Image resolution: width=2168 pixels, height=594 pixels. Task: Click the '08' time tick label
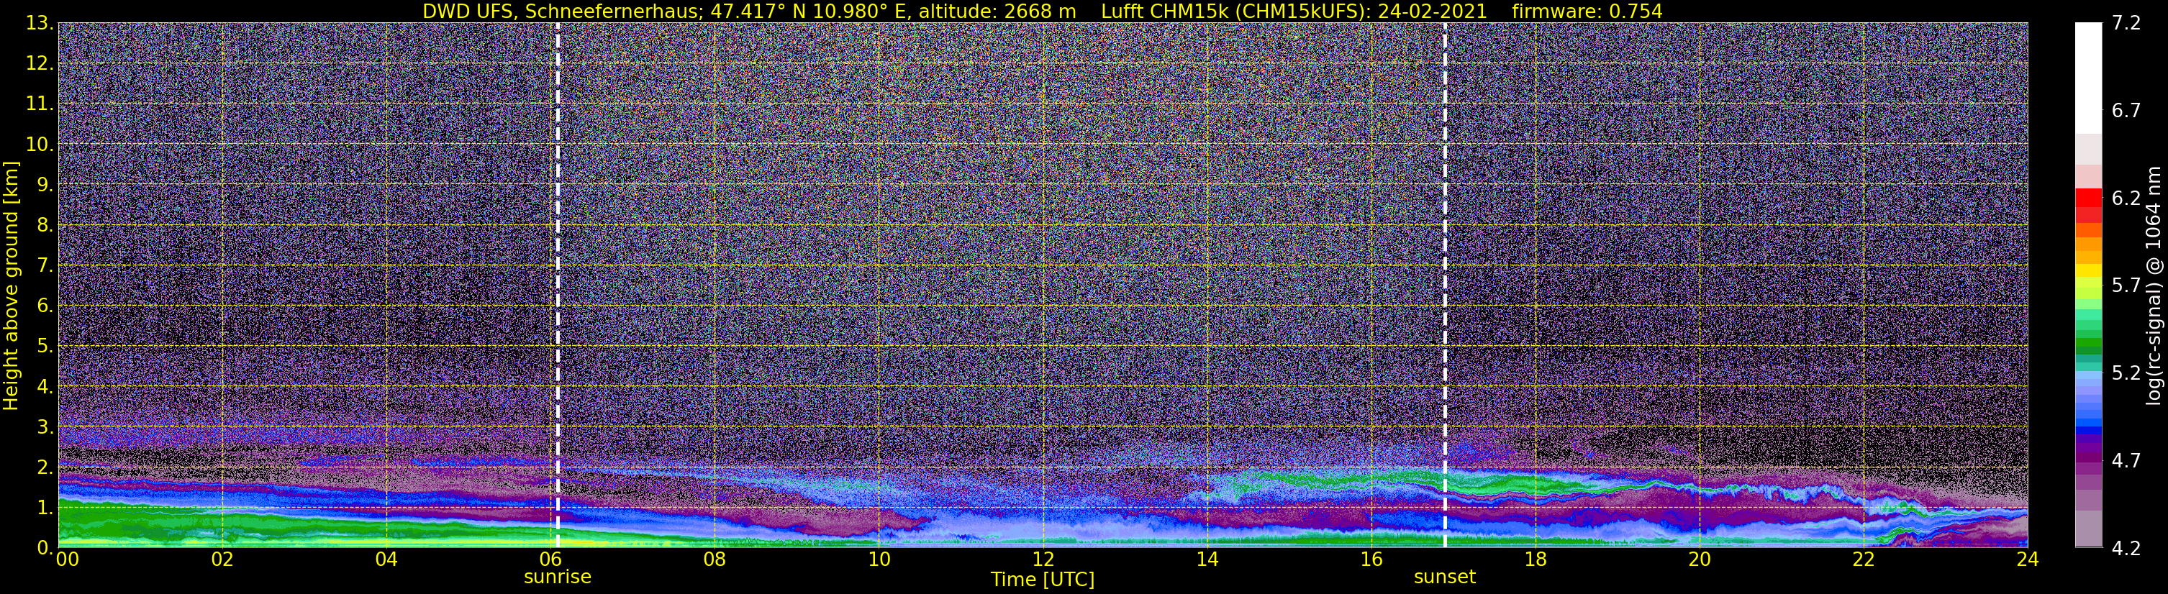click(x=715, y=559)
